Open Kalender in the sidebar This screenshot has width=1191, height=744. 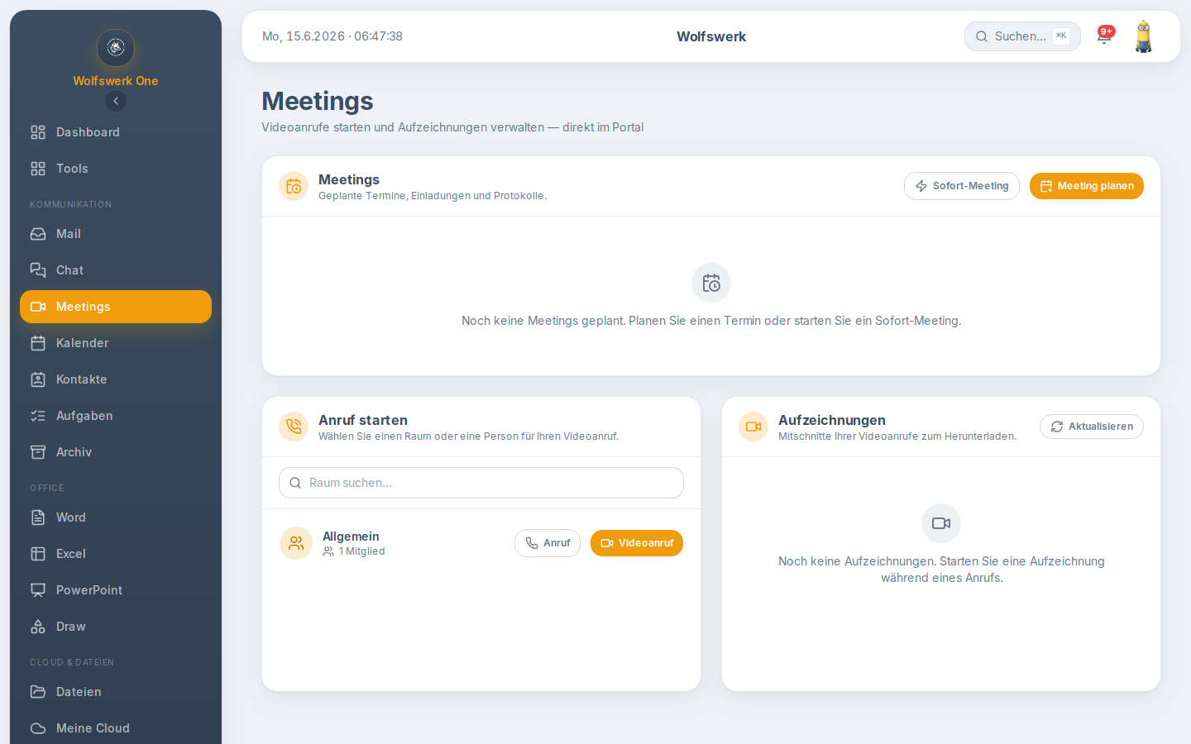click(x=116, y=343)
